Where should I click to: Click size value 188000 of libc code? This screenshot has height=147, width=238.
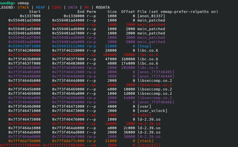pyautogui.click(x=110, y=55)
